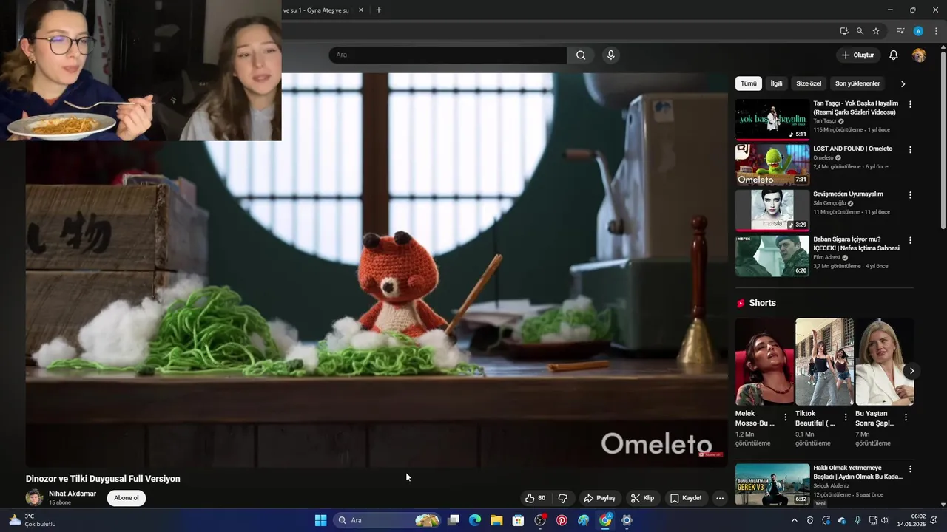Click the YouTube search magnifier button
The width and height of the screenshot is (947, 532).
tap(581, 55)
